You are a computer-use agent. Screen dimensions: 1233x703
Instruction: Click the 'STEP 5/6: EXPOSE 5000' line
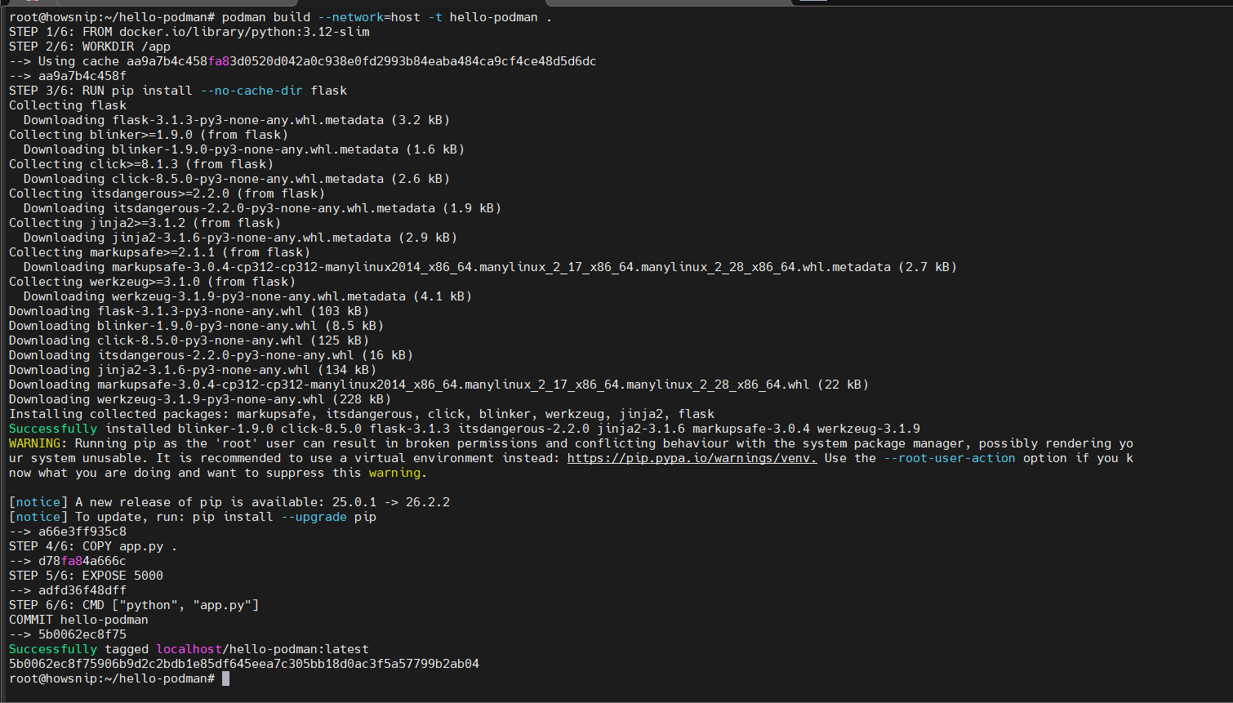pos(86,576)
